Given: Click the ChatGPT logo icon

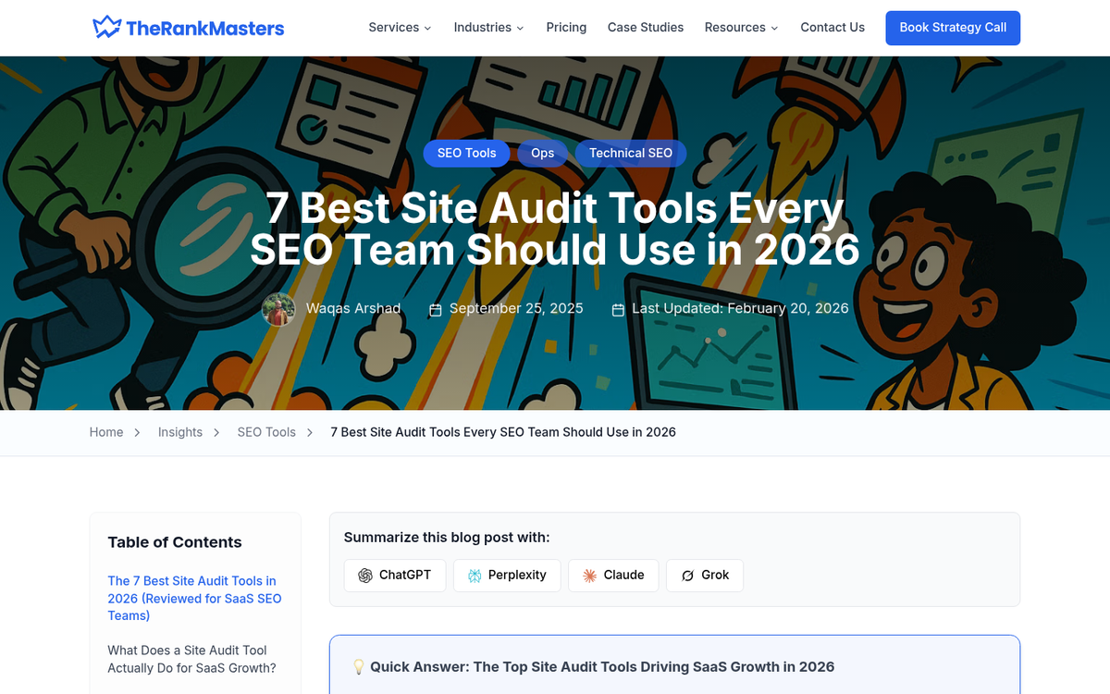Looking at the screenshot, I should click(365, 576).
